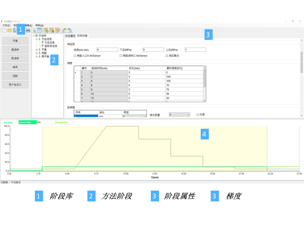
Task: Open the 波长数量 dropdown
Action: pos(179,114)
